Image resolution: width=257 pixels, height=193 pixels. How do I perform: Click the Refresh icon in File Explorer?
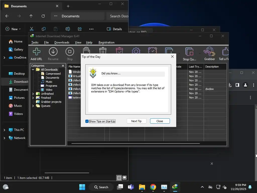[43, 16]
